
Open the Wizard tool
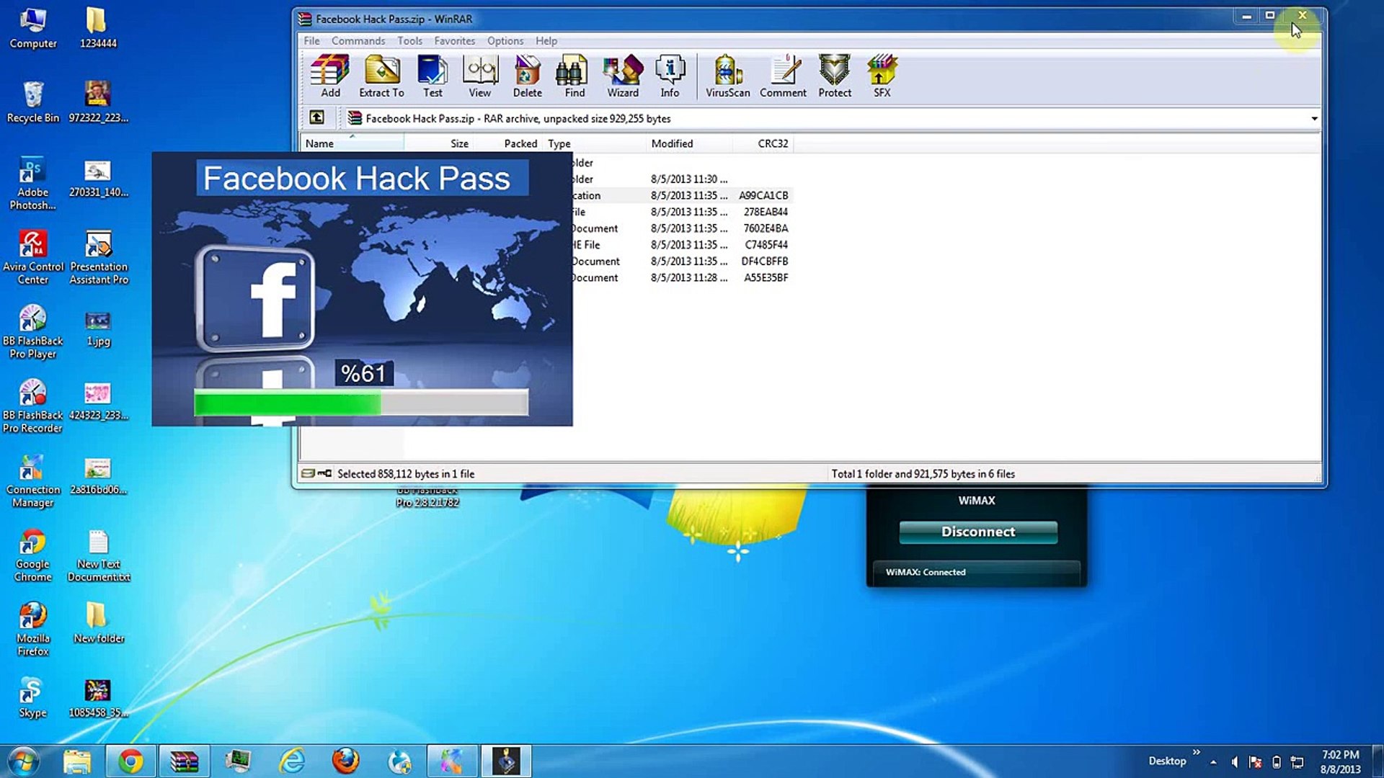(x=623, y=76)
